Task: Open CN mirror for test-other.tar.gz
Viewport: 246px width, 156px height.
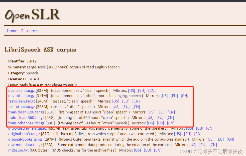Action: (136, 107)
